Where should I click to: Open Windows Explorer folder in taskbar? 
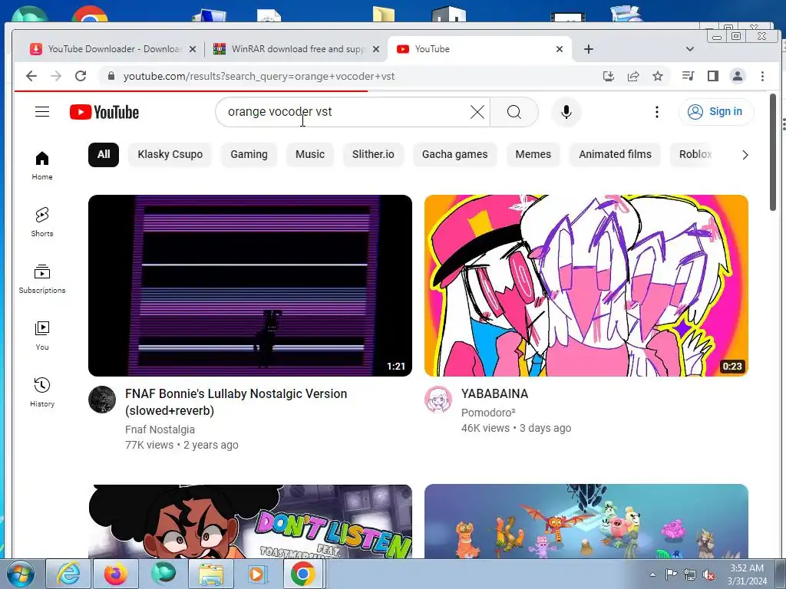pyautogui.click(x=211, y=574)
